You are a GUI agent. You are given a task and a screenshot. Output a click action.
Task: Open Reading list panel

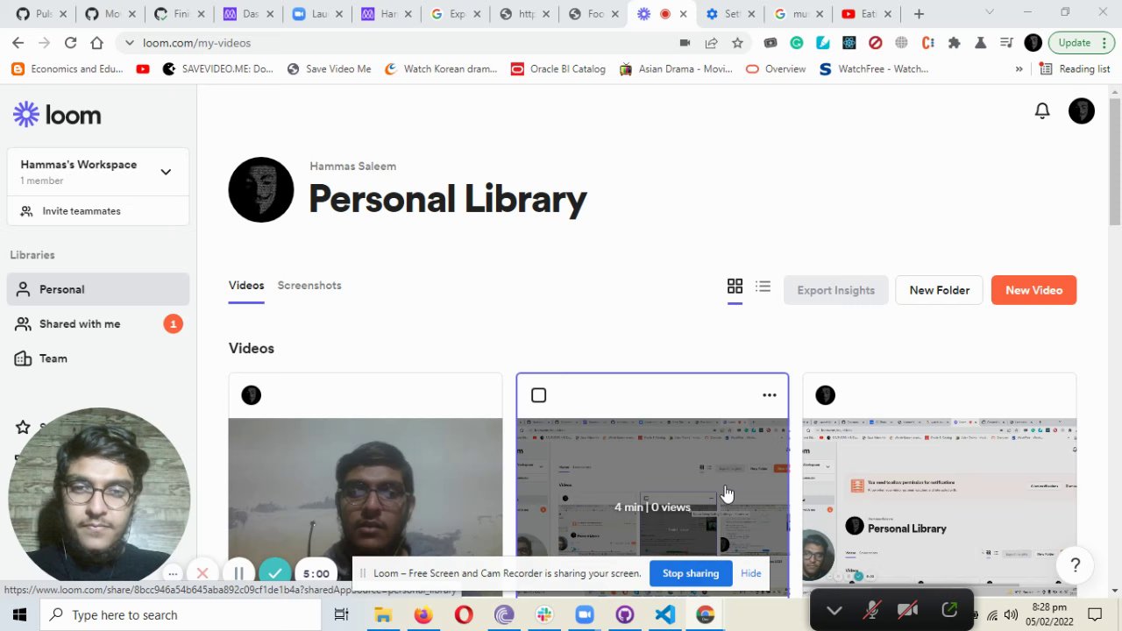coord(1075,69)
